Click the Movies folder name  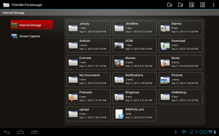click(x=130, y=58)
